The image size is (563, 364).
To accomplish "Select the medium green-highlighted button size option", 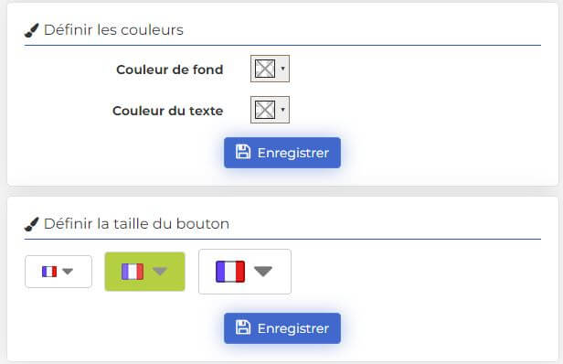I will (x=144, y=272).
